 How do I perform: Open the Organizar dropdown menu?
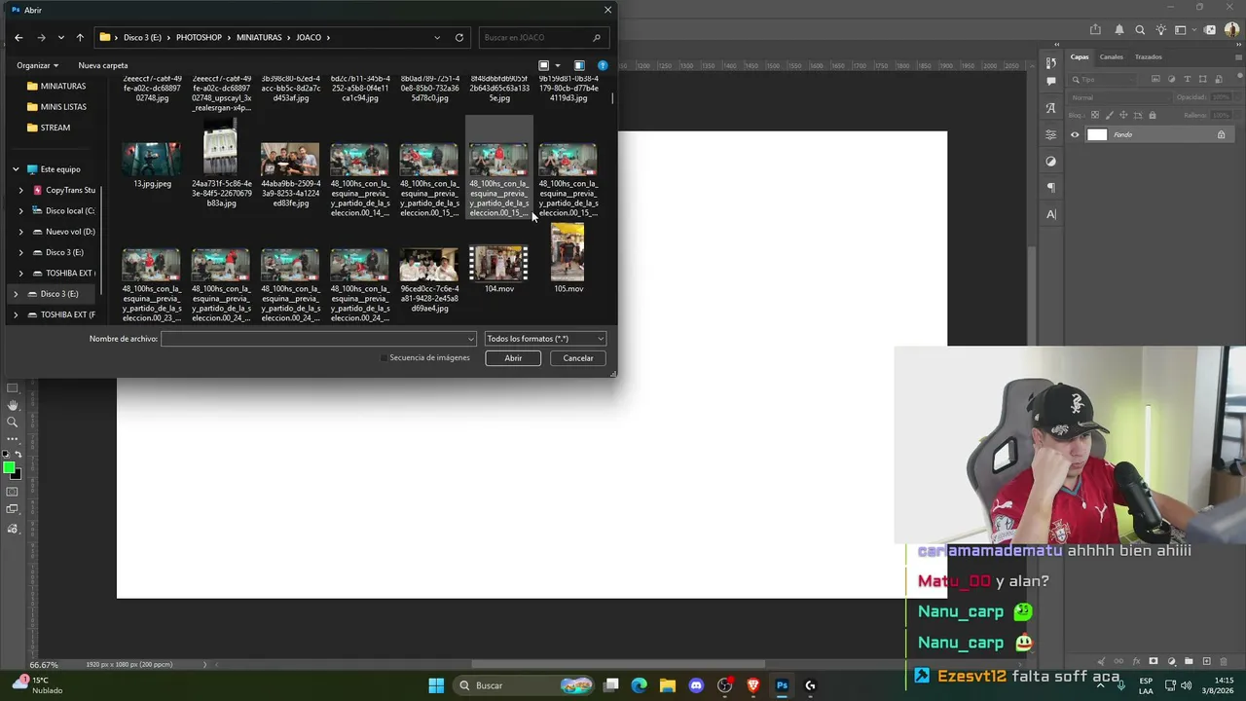37,65
